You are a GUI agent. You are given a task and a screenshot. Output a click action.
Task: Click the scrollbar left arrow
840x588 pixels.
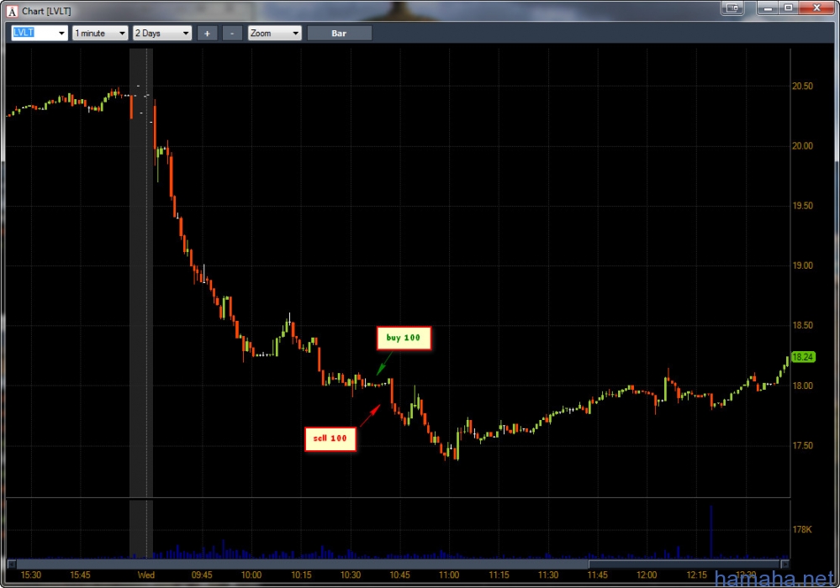coord(11,564)
